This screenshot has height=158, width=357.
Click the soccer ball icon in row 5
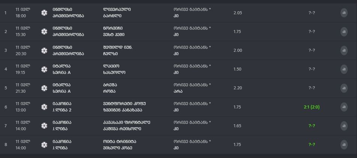coord(44,88)
